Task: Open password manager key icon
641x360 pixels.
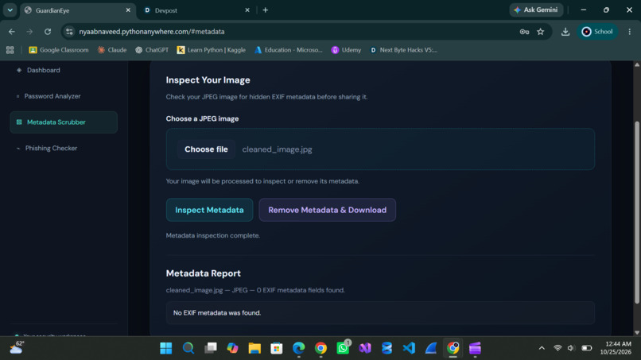Action: click(524, 32)
